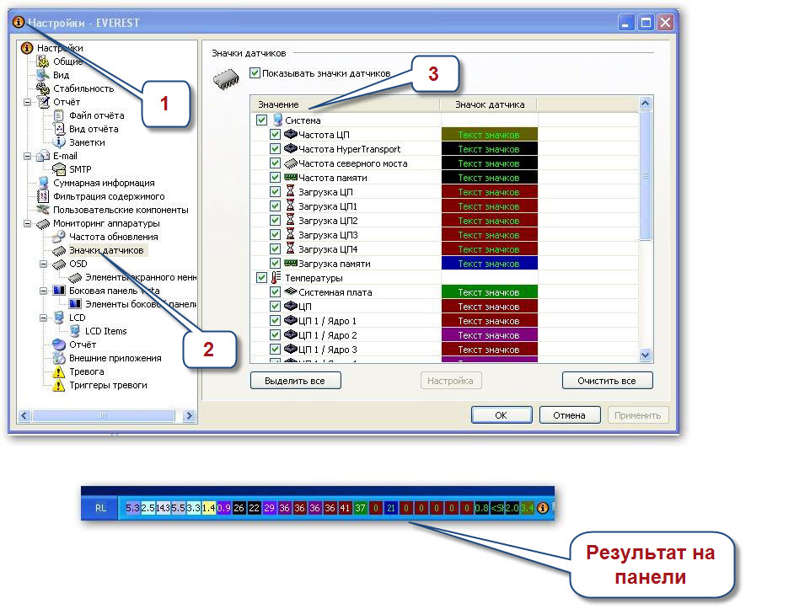The width and height of the screenshot is (794, 609).
Task: Select the Элементы экранного меню chip icon
Action: tap(76, 277)
